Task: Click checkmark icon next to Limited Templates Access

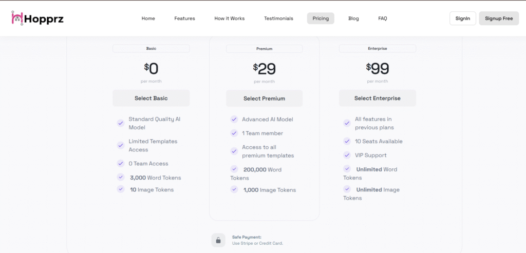Action: pyautogui.click(x=121, y=145)
